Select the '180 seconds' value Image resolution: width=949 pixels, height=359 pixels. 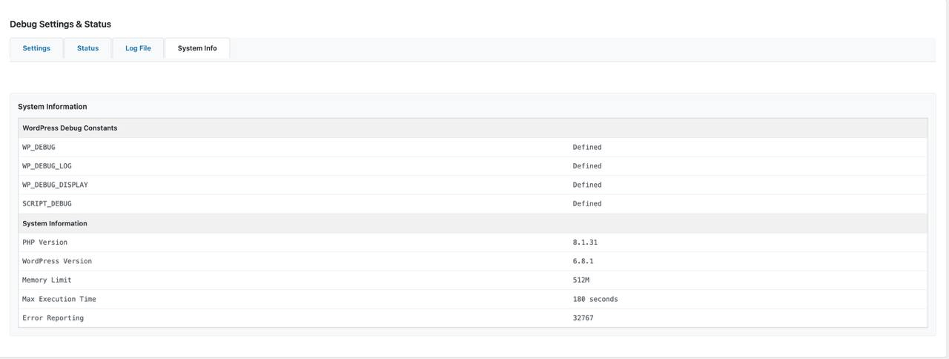(595, 299)
